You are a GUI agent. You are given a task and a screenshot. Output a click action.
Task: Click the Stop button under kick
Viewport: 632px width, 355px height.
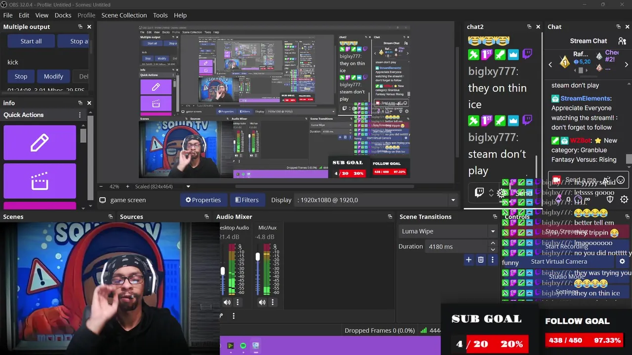click(21, 76)
